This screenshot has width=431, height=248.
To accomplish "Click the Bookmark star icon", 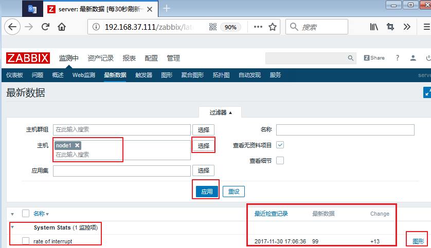I will click(273, 27).
